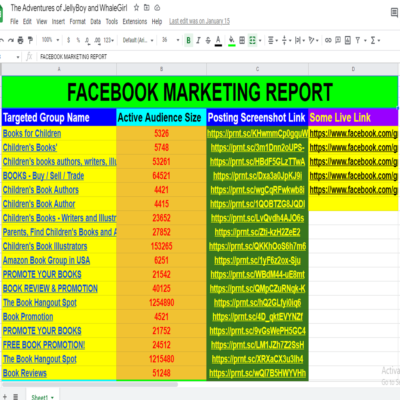Open the 'FREE BOOK PROMOTION!' link
Viewport: 400px width, 400px height.
(44, 345)
